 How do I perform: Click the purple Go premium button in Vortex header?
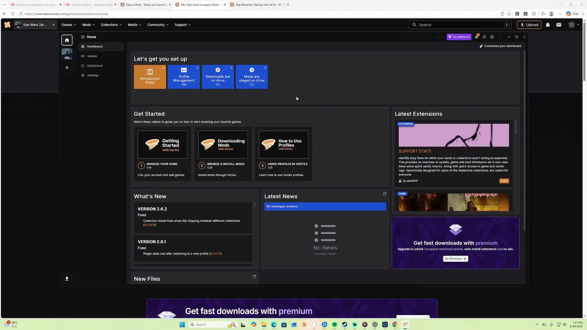459,37
